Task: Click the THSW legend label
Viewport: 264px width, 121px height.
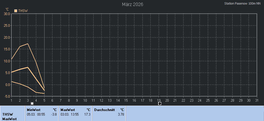Action: (x=23, y=11)
